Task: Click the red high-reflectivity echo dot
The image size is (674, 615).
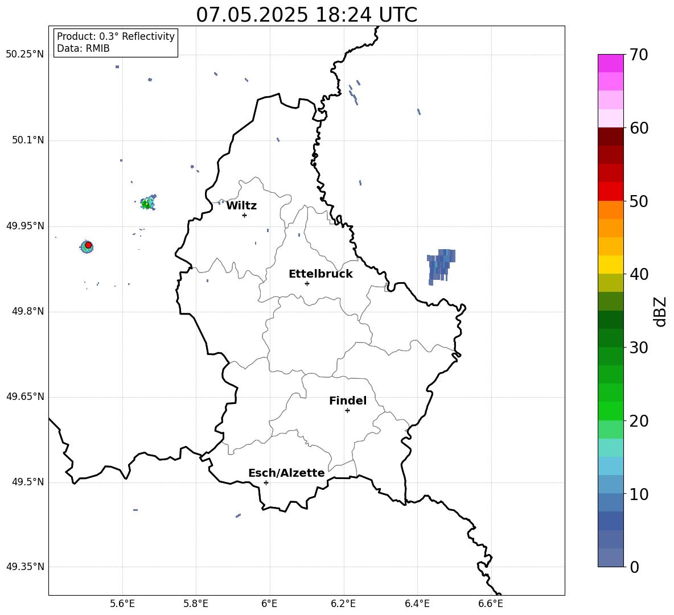Action: pyautogui.click(x=88, y=245)
